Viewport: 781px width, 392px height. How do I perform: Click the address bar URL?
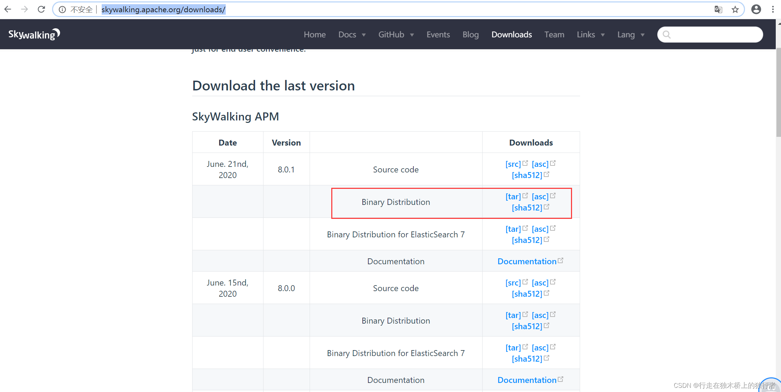(x=164, y=9)
